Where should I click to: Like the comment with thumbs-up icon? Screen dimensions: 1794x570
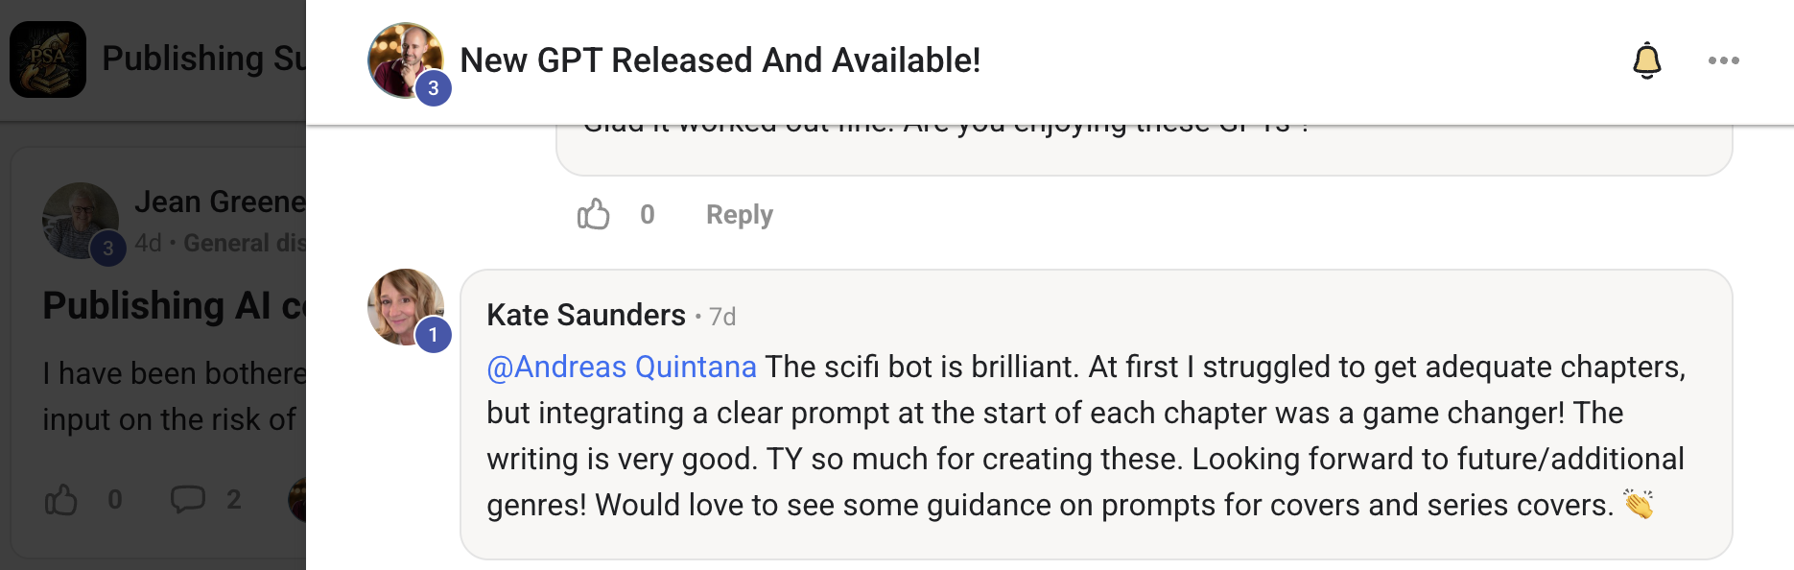(594, 214)
